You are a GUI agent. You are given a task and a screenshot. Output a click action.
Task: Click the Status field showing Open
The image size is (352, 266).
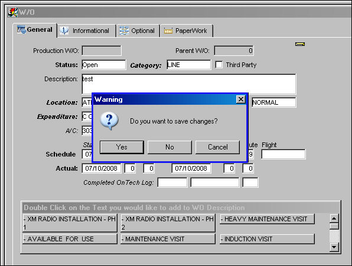104,65
